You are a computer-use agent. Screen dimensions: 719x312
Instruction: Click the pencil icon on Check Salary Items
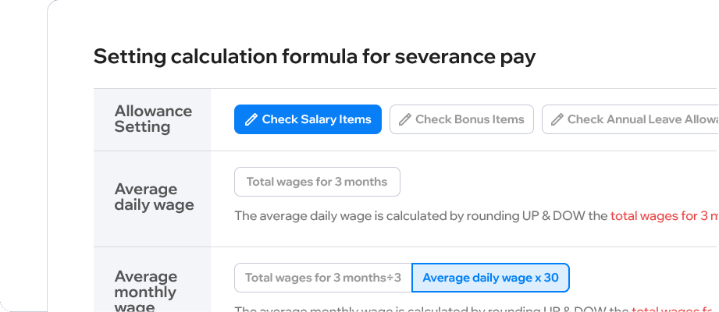click(x=251, y=119)
